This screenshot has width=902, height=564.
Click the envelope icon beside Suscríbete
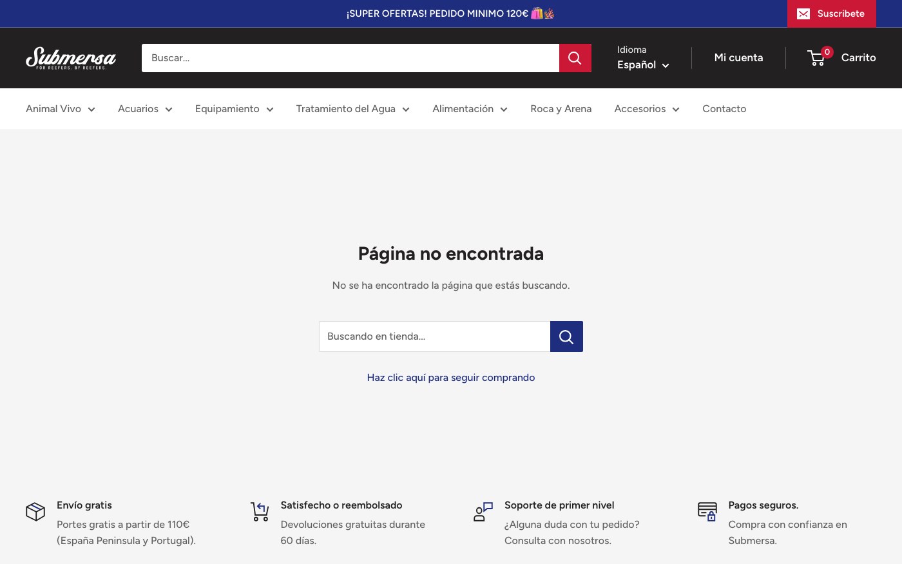803,14
